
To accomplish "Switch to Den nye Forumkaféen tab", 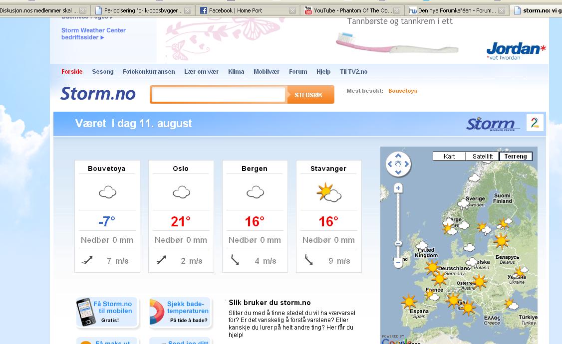I will pyautogui.click(x=457, y=10).
